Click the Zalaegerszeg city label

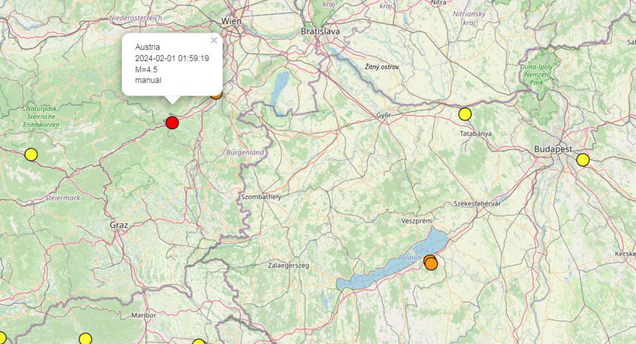(x=288, y=265)
